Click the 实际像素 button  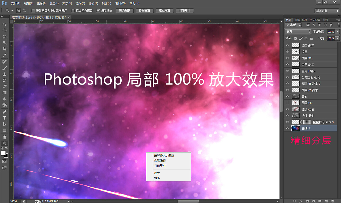(124, 11)
